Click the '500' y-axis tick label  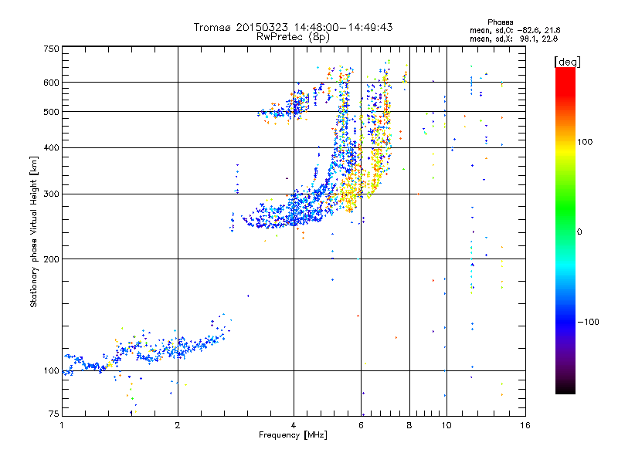(51, 112)
